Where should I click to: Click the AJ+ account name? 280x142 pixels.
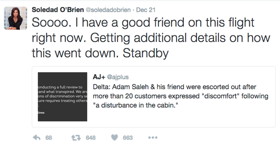pyautogui.click(x=99, y=77)
